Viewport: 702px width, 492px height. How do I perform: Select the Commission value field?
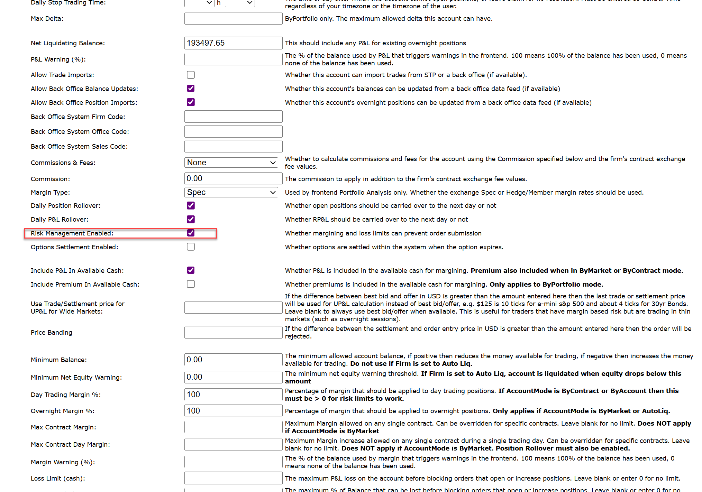(x=233, y=178)
